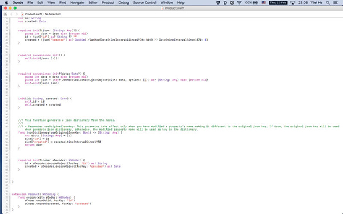Screen dimensions: 343x214
Task: Click 'var dict: [String: Any] = [:]' line
Action: 49,135
